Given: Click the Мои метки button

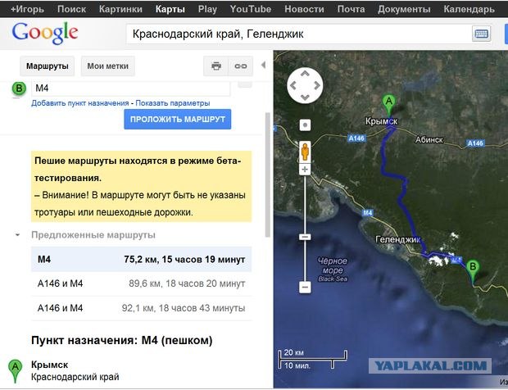Looking at the screenshot, I should [x=108, y=66].
